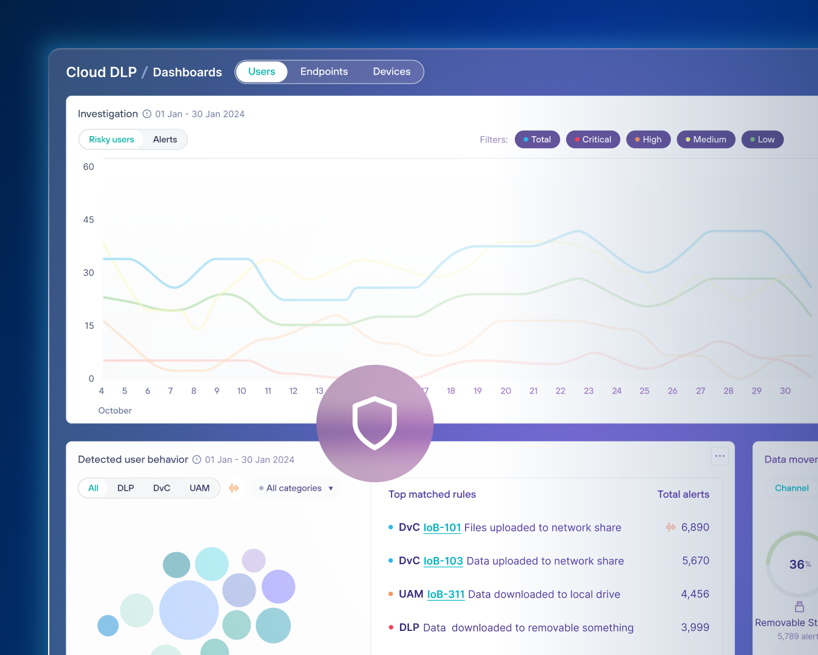Open the Channel selector in Data movement
The image size is (818, 655).
[792, 488]
